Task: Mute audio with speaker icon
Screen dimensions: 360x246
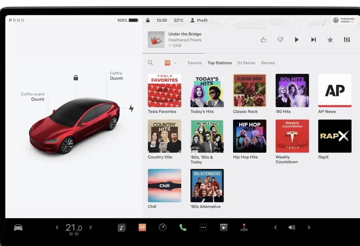Action: (292, 227)
